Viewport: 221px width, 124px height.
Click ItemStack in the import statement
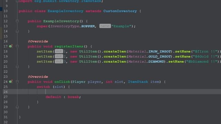91,1
